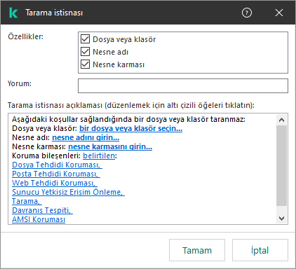Click the Davranış Tespiti link
This screenshot has height=269, width=296.
(42, 210)
